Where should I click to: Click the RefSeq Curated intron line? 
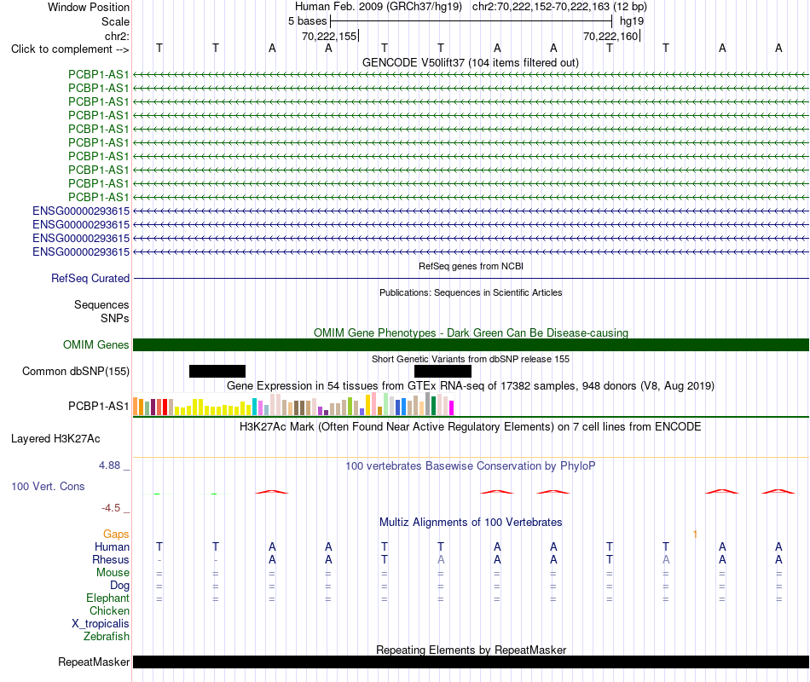click(x=471, y=279)
